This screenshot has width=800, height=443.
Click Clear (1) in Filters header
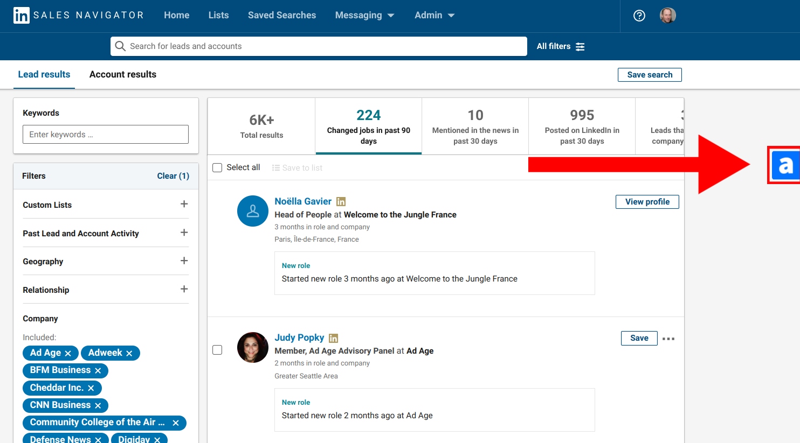click(173, 176)
